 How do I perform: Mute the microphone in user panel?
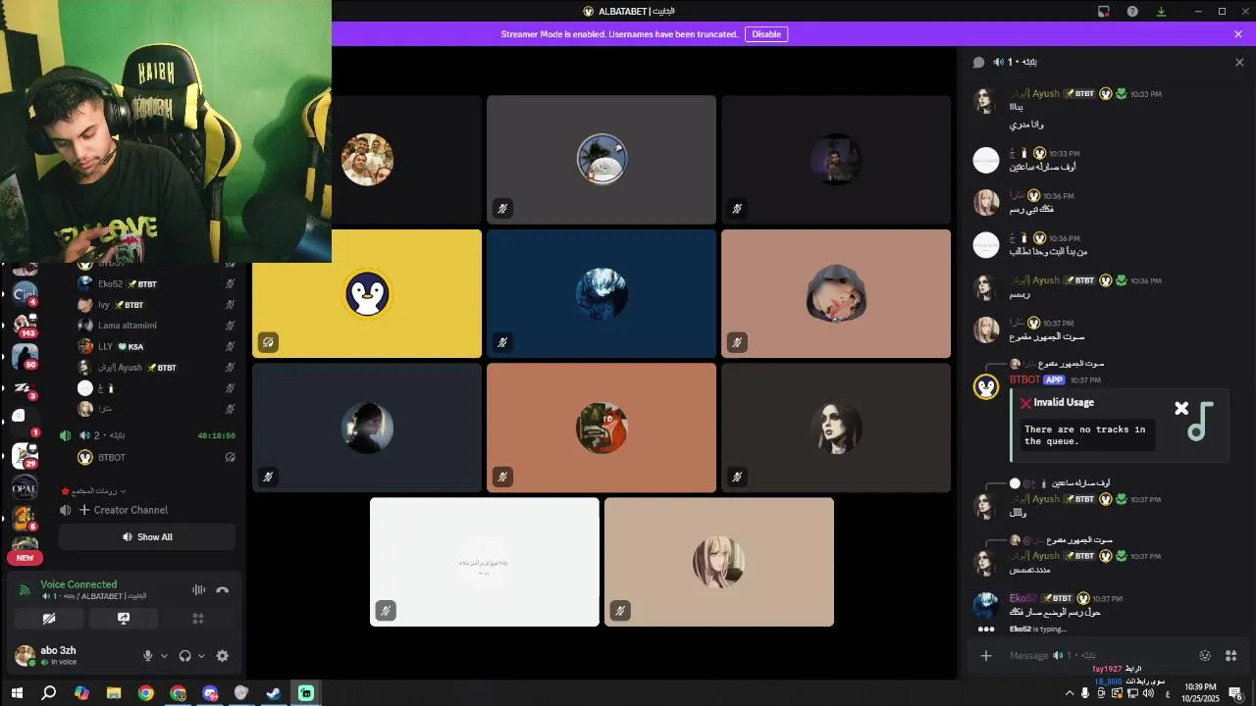(148, 656)
